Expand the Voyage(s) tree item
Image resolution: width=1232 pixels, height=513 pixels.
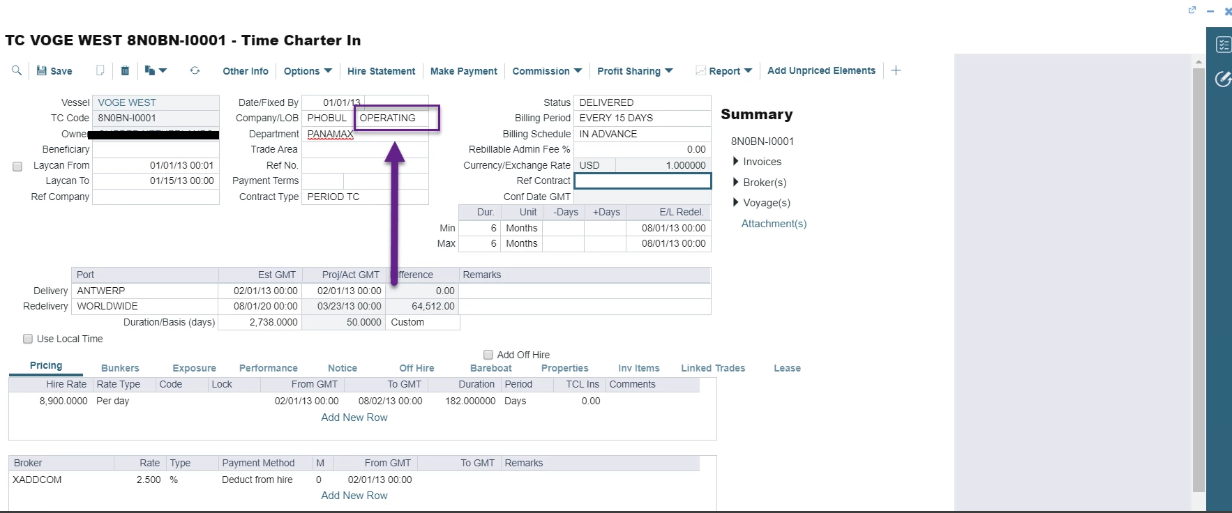736,203
